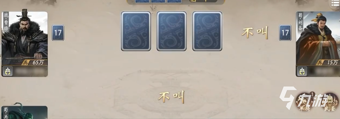Tap helmet icon under Liu Bei portrait
Screen dimensions: 340x119
point(302,71)
